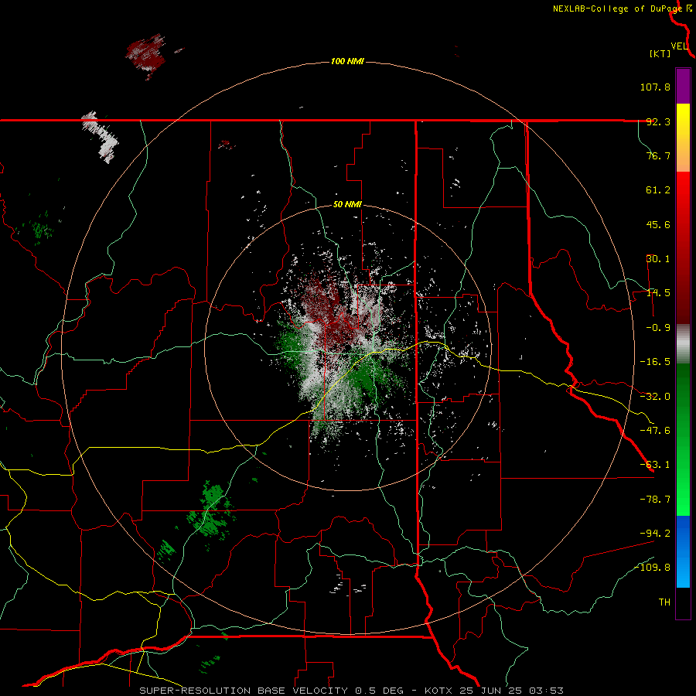Click the KOTX 25 JUN 25 03:53 timestamp
Viewport: 696px width, 696px height.
point(493,691)
